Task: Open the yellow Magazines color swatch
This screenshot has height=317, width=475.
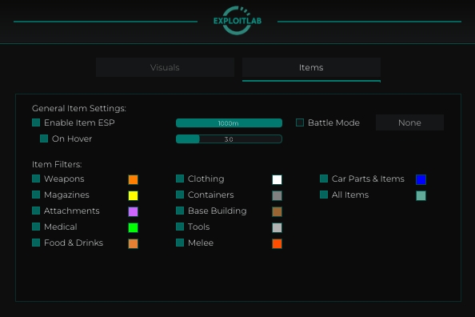Action: click(133, 195)
